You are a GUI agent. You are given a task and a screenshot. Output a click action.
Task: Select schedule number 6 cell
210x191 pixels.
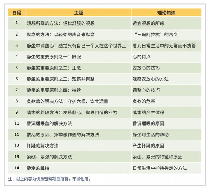(17, 79)
